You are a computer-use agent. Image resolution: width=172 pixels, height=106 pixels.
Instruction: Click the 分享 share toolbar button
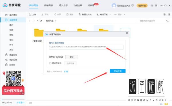click(57, 14)
